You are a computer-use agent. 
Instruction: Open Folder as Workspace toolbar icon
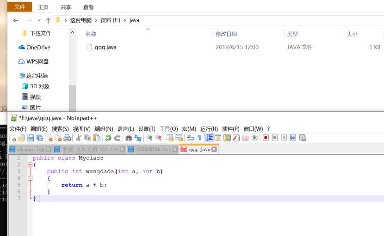pyautogui.click(x=245, y=138)
